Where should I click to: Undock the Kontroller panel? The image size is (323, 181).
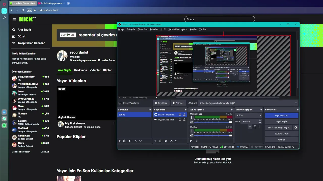(x=298, y=110)
